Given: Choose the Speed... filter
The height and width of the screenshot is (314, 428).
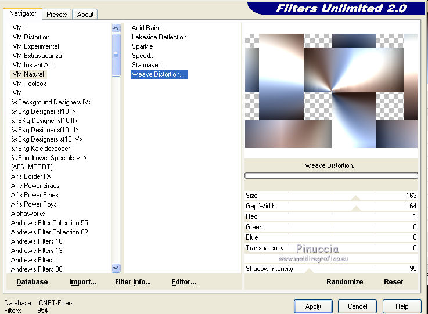Looking at the screenshot, I should [143, 56].
